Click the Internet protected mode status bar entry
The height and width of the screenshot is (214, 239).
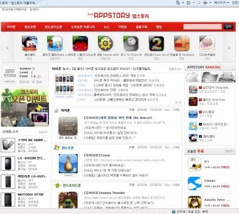[190, 212]
